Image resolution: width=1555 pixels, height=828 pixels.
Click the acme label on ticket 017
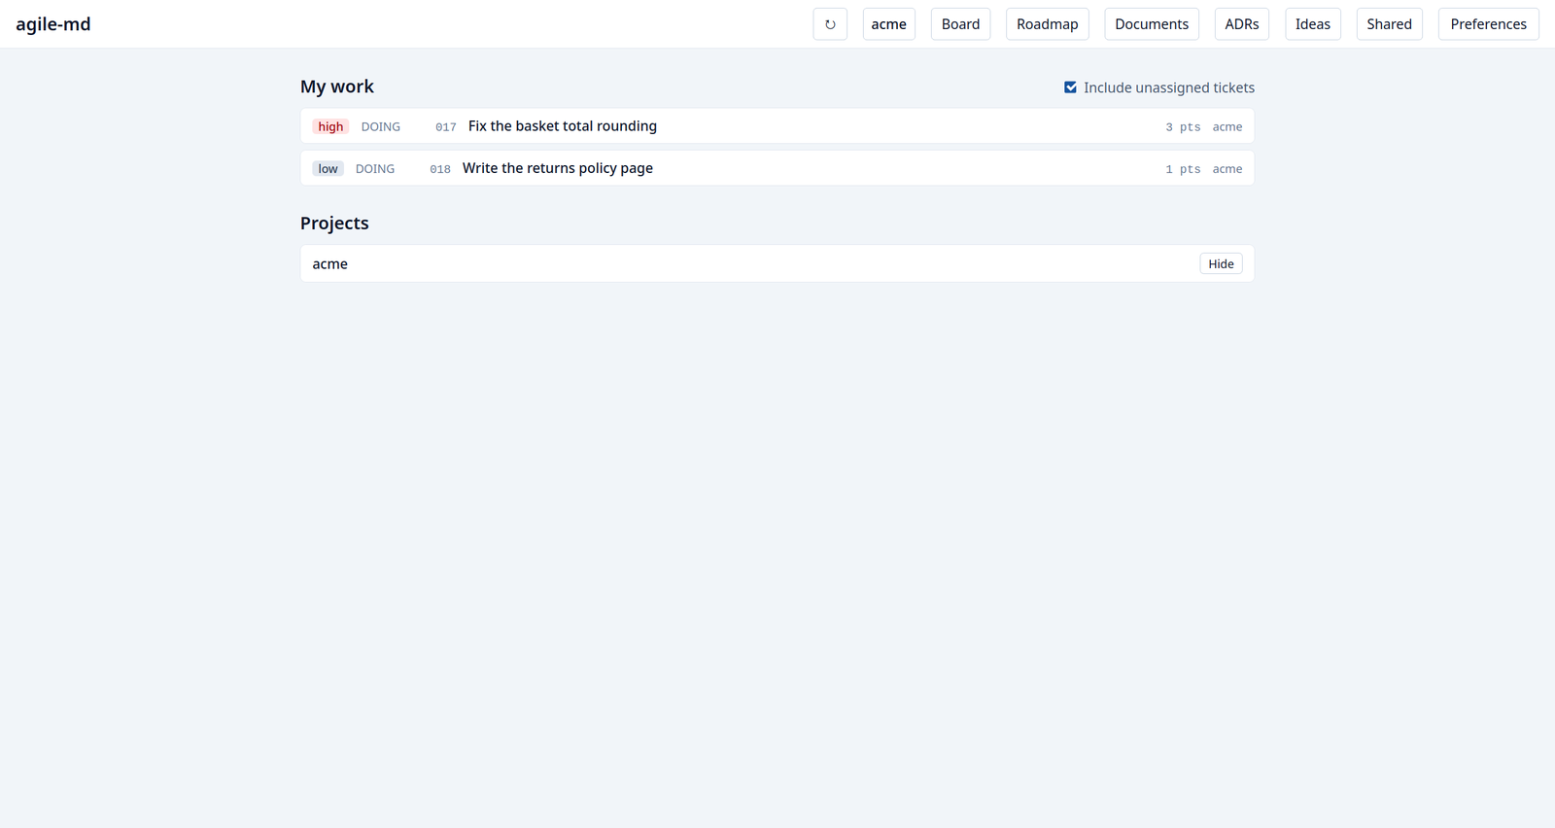[x=1227, y=127]
